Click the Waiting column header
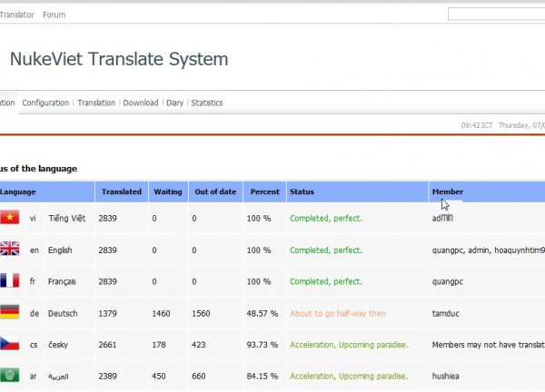The height and width of the screenshot is (392, 545). [x=168, y=191]
